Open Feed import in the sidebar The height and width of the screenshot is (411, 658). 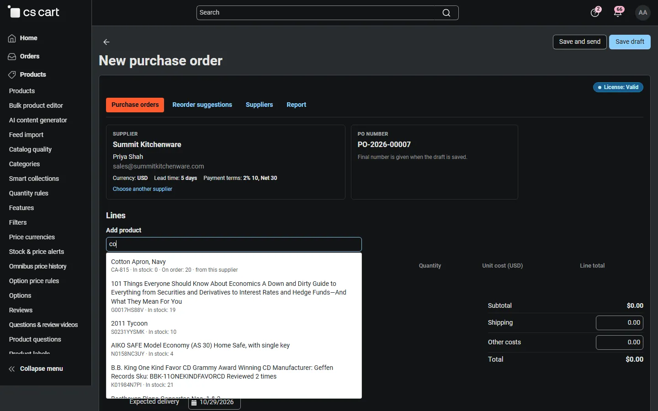(26, 135)
